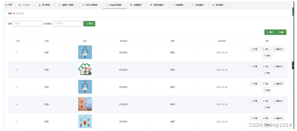Image resolution: width=297 pixels, height=131 pixels.
Task: Check the checkbox for row 标题1
Action: coord(11,52)
